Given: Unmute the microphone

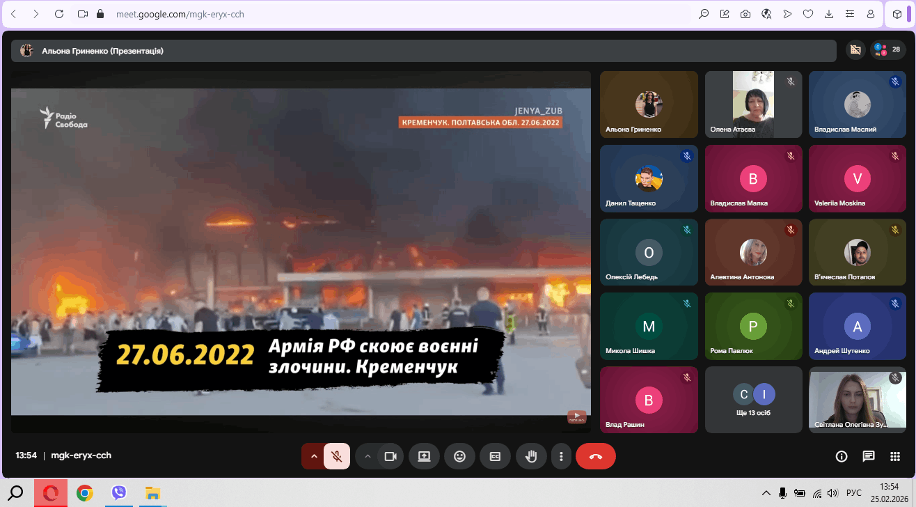Looking at the screenshot, I should point(337,456).
